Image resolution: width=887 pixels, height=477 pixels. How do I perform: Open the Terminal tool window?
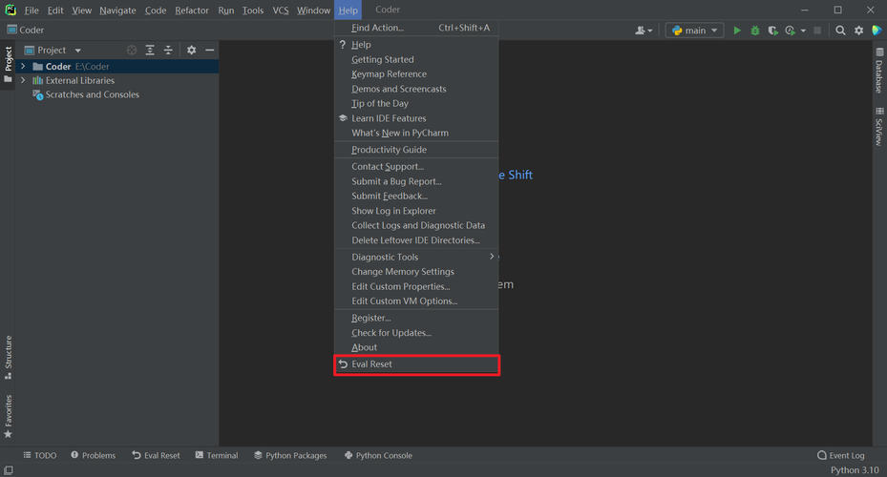pyautogui.click(x=217, y=455)
